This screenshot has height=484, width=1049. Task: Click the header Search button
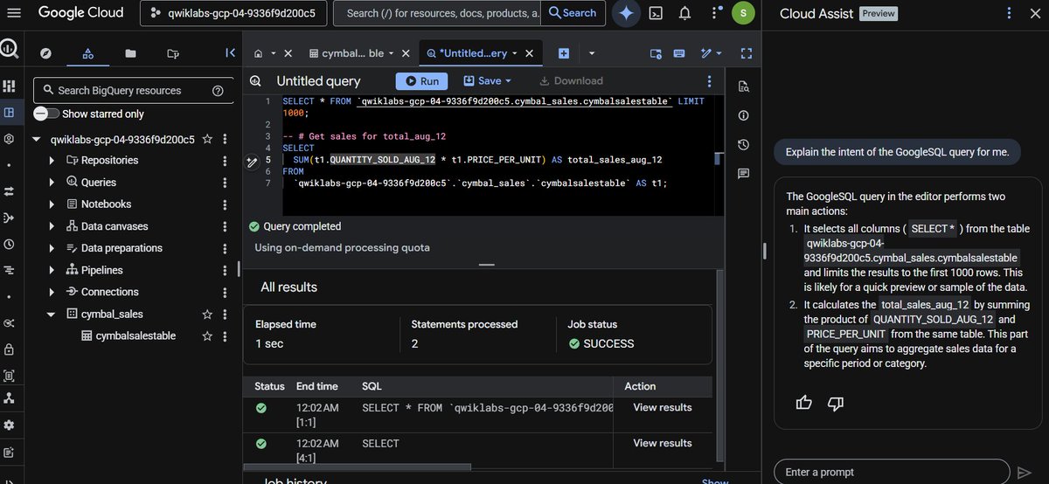(573, 13)
